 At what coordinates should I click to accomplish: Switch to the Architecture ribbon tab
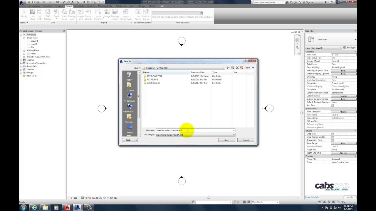[34, 6]
